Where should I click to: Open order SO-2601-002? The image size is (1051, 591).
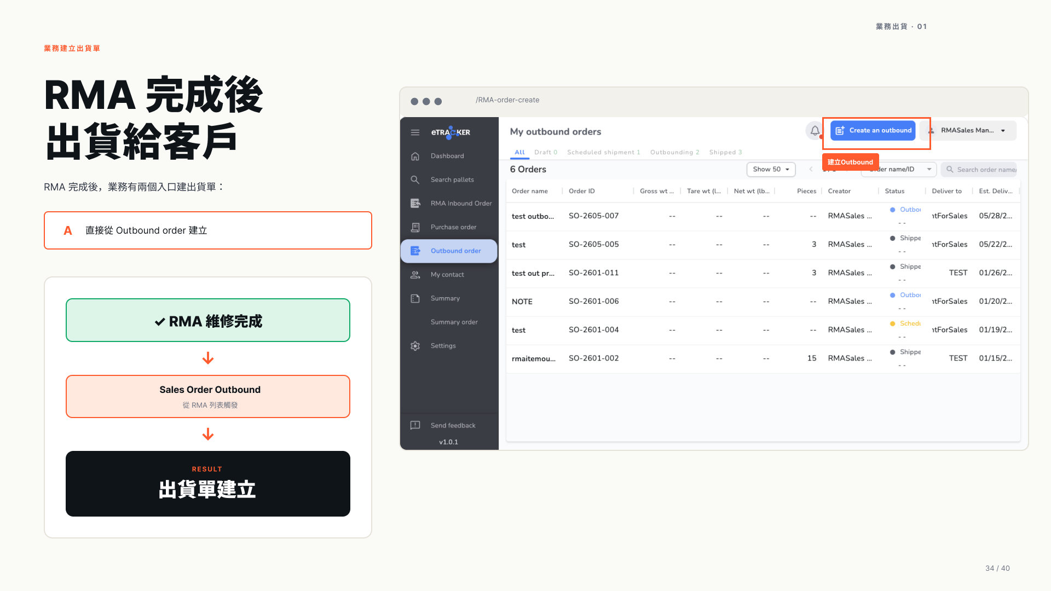(x=593, y=358)
